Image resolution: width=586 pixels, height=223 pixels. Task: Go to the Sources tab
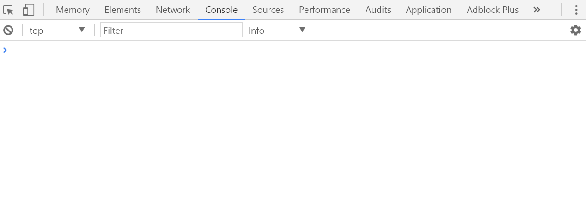click(x=268, y=10)
